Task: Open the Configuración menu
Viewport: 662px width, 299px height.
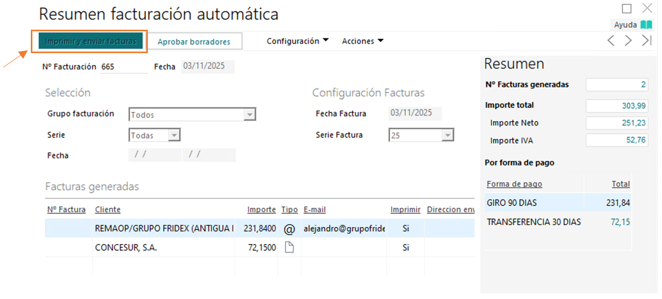Action: pos(297,41)
